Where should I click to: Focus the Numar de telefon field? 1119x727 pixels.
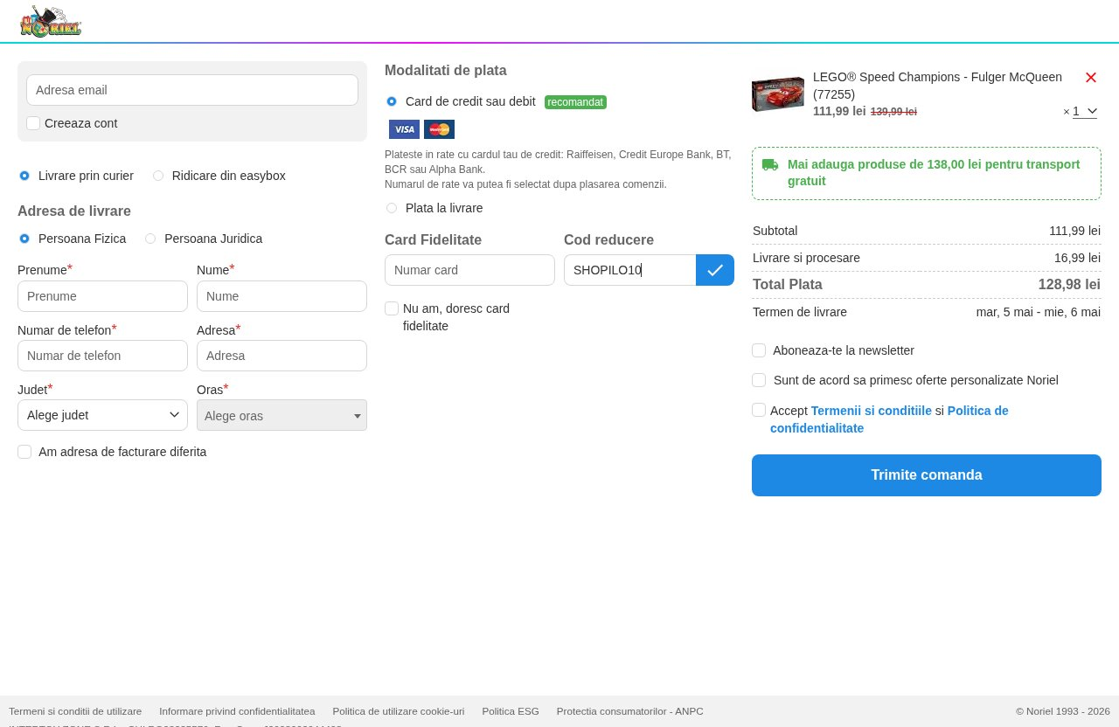102,356
